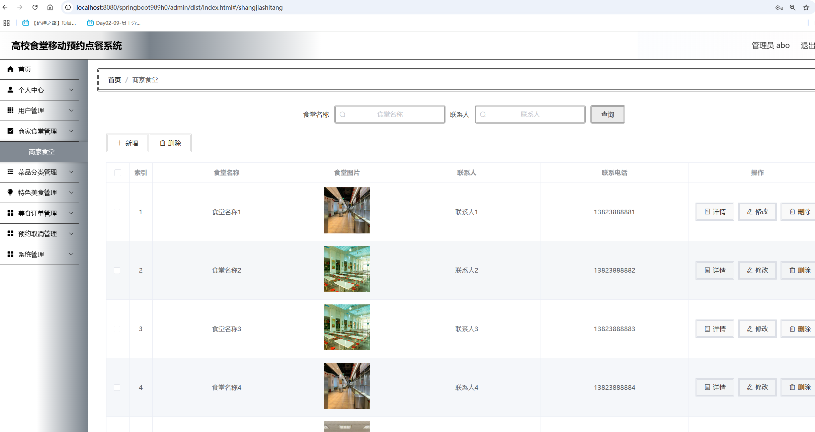815x432 pixels.
Task: Click the 系统管理 squares icon
Action: 10,254
